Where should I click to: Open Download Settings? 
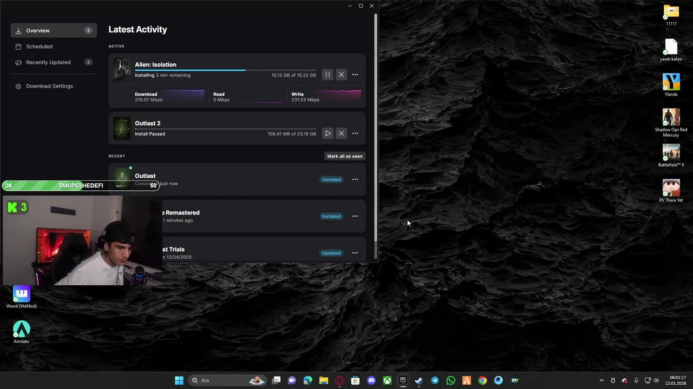pos(54,86)
